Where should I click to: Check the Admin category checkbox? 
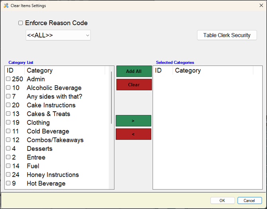[x=8, y=79]
